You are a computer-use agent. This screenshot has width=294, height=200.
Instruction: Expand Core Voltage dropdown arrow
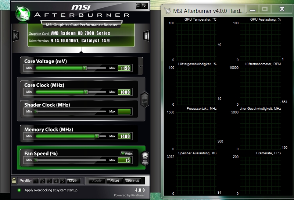tap(140, 66)
